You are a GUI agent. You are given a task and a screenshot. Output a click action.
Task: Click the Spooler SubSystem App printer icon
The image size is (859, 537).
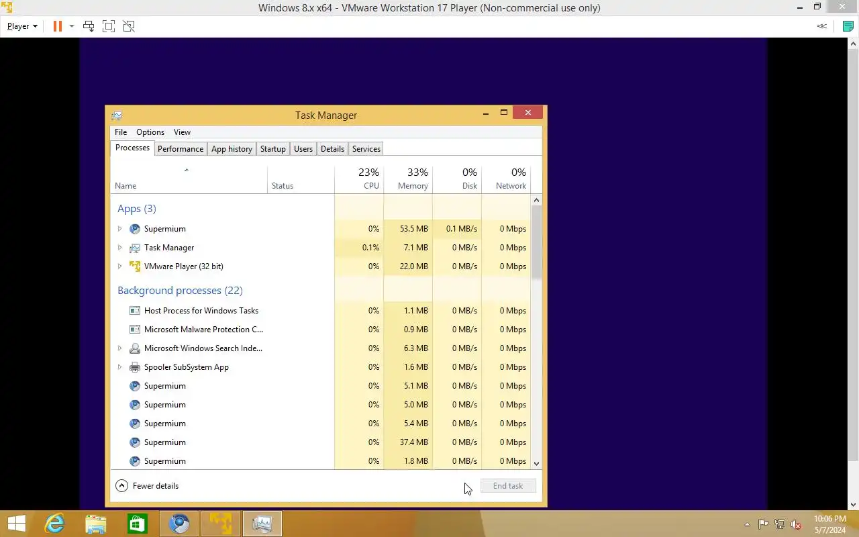point(135,367)
